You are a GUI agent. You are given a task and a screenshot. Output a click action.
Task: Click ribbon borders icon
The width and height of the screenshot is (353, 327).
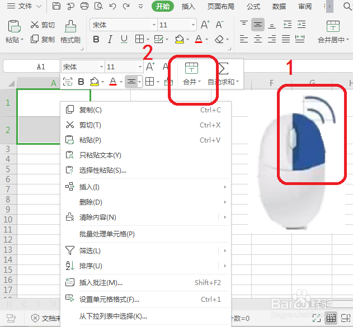139,39
